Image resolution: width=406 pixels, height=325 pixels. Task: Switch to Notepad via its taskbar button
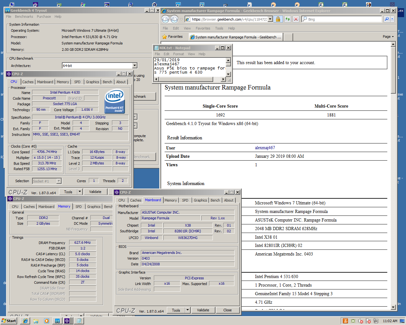pyautogui.click(x=78, y=321)
